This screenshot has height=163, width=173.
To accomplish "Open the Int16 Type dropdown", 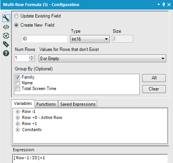I will tap(90, 39).
